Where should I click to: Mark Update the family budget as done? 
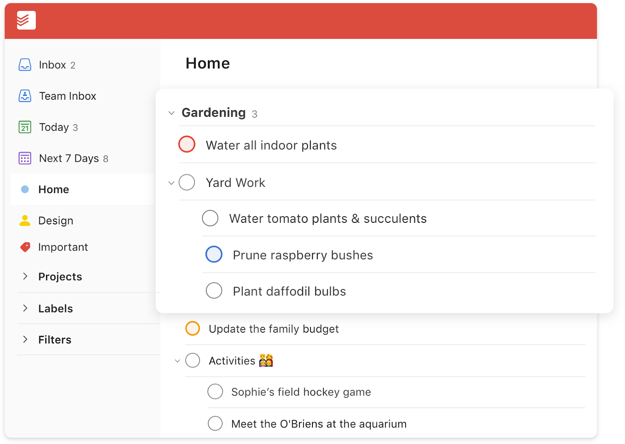tap(193, 328)
